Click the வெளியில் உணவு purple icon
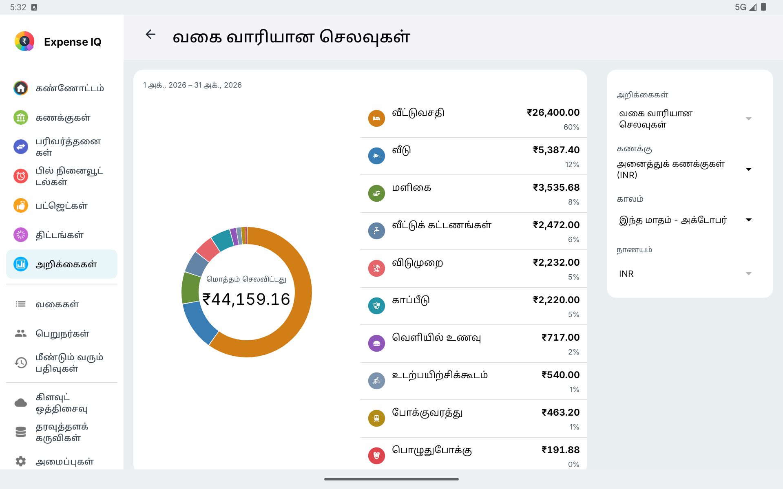Screen dimensions: 783x489 376,344
